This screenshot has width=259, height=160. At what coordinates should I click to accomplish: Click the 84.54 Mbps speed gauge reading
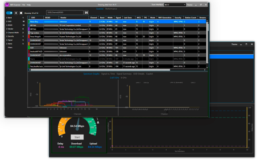[77, 126]
